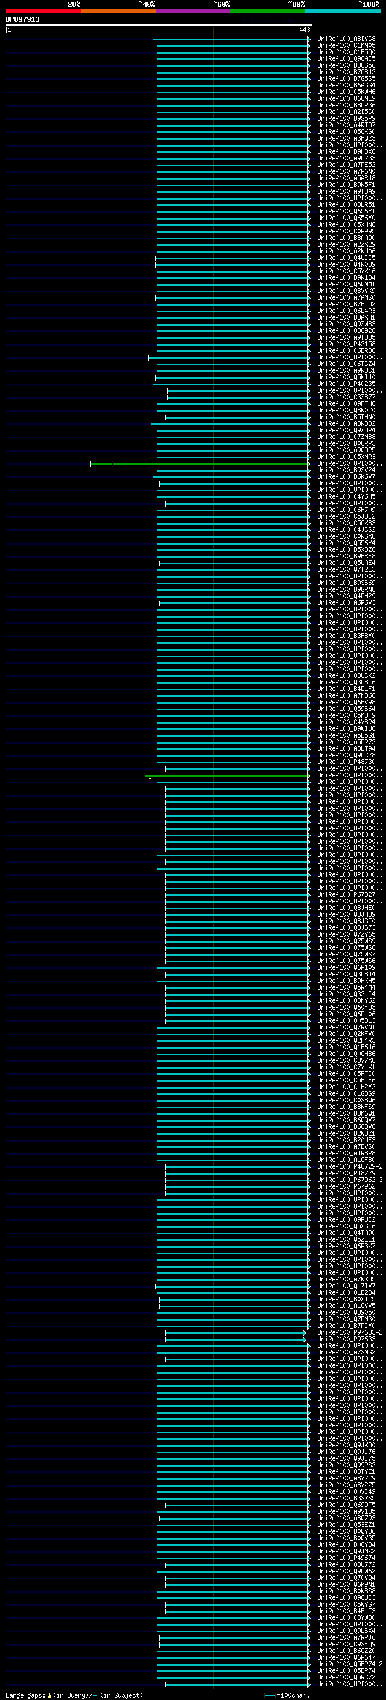
Task: Open hit UniRef100_P48729-2
Action: 350,1166
